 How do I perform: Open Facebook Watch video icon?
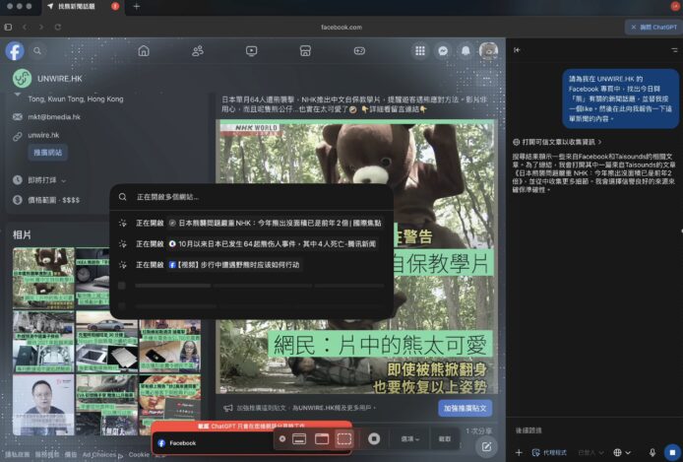(252, 50)
